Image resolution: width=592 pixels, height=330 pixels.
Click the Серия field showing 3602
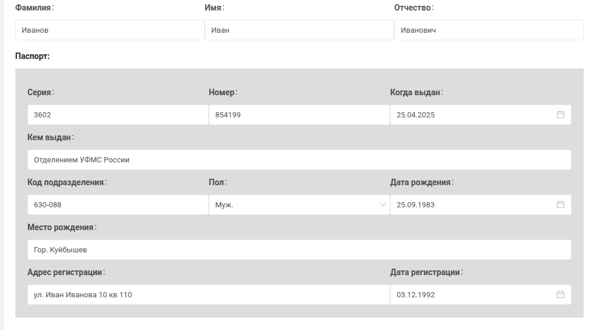[x=118, y=114]
